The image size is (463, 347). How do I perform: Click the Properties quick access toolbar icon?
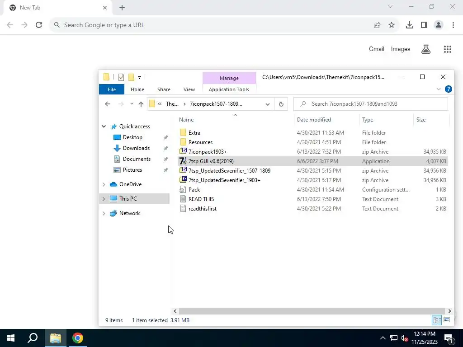(121, 77)
